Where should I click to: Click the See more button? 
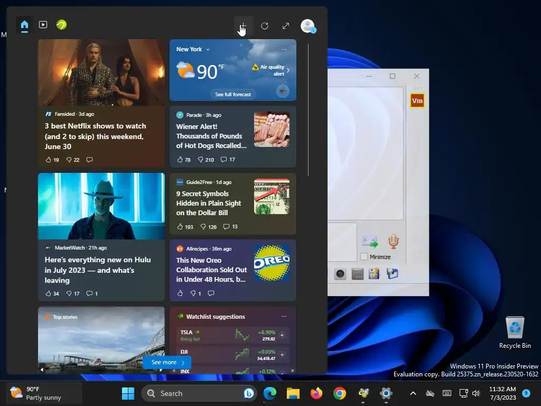[x=167, y=362]
